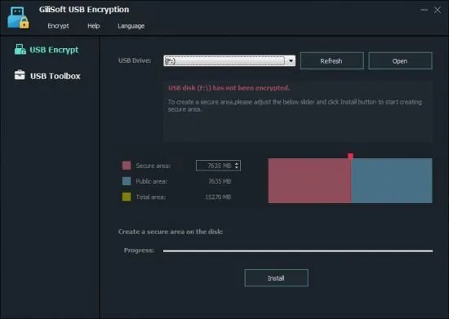Select the USB Toolbox briefcase icon
This screenshot has width=449, height=319.
pos(20,75)
